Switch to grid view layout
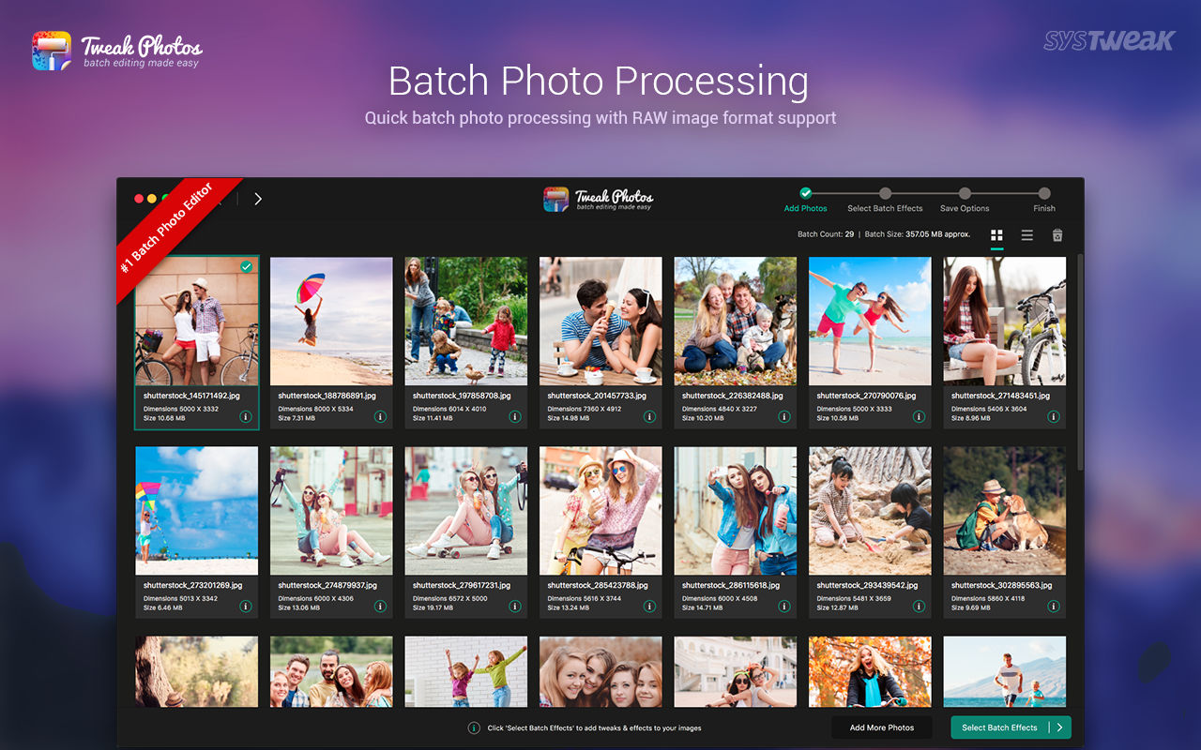The height and width of the screenshot is (750, 1201). pos(996,235)
